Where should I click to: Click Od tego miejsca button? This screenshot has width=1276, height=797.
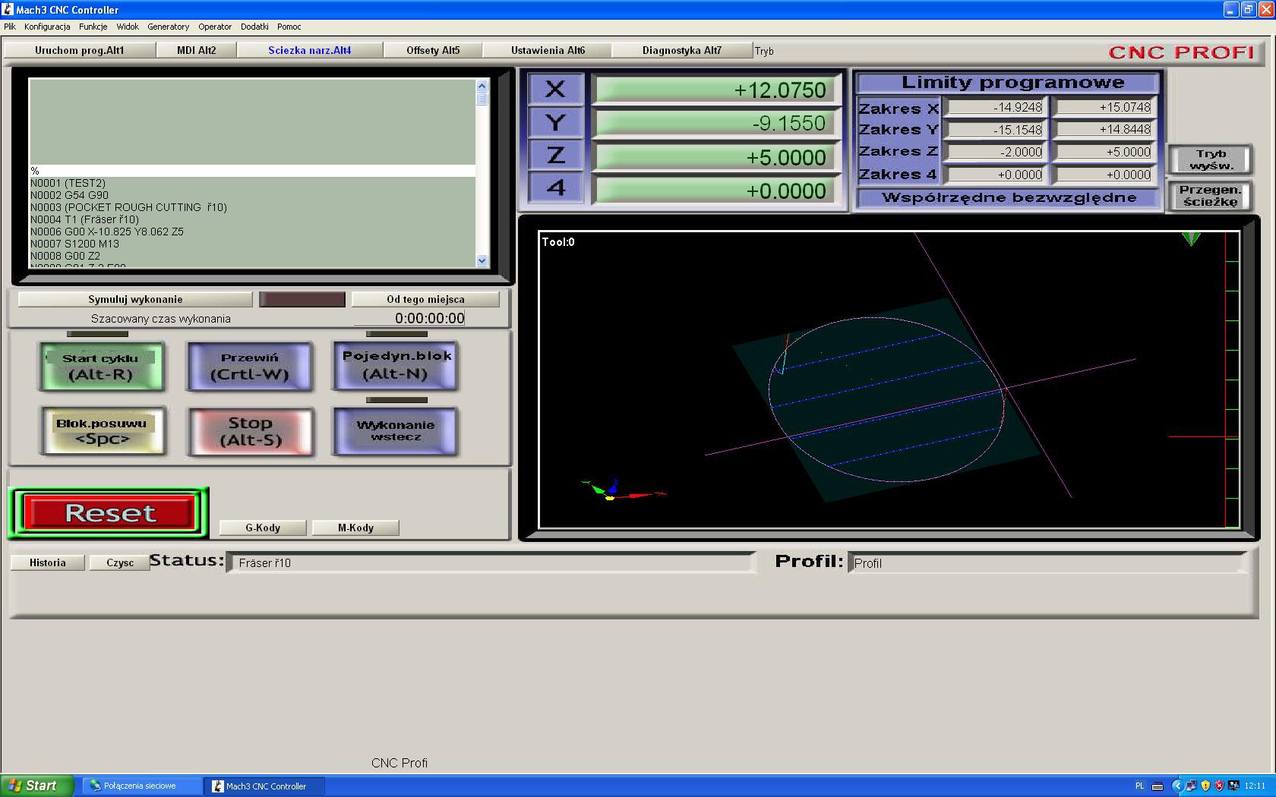[x=425, y=299]
